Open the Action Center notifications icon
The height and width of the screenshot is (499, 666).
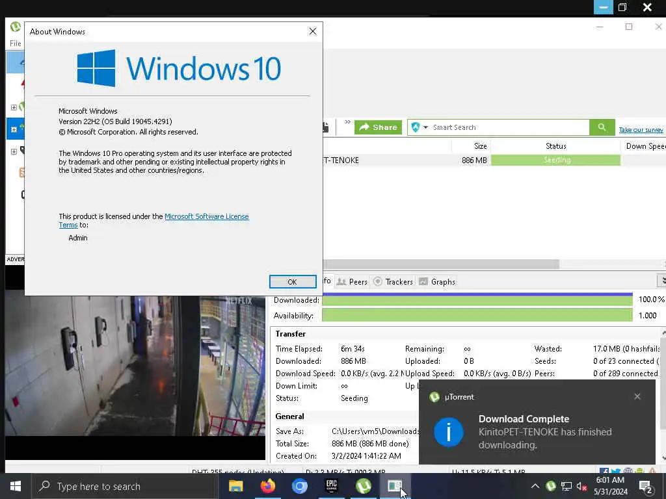645,487
